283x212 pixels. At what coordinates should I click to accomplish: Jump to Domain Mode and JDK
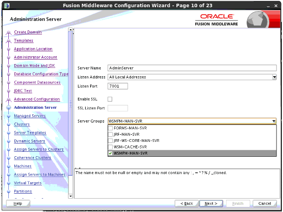tap(34, 66)
